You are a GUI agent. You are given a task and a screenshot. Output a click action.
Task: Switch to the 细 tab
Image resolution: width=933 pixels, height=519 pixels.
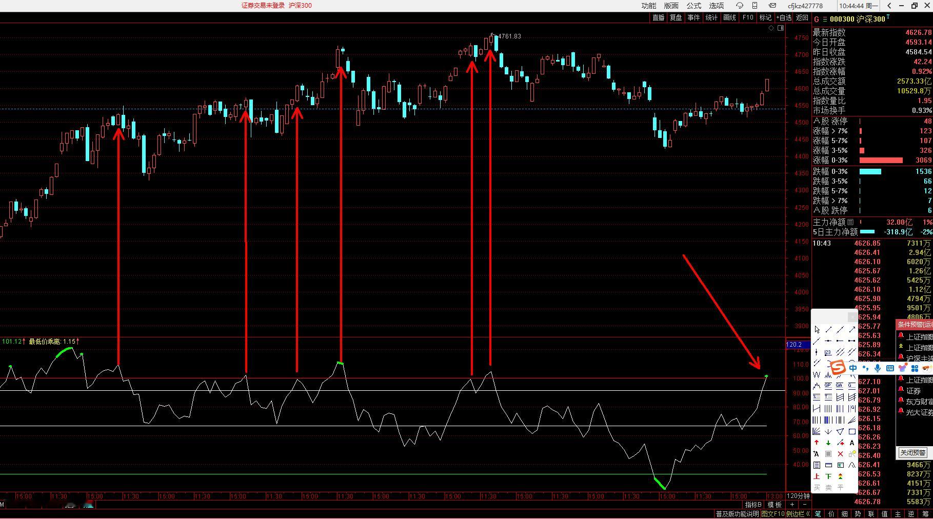click(844, 514)
